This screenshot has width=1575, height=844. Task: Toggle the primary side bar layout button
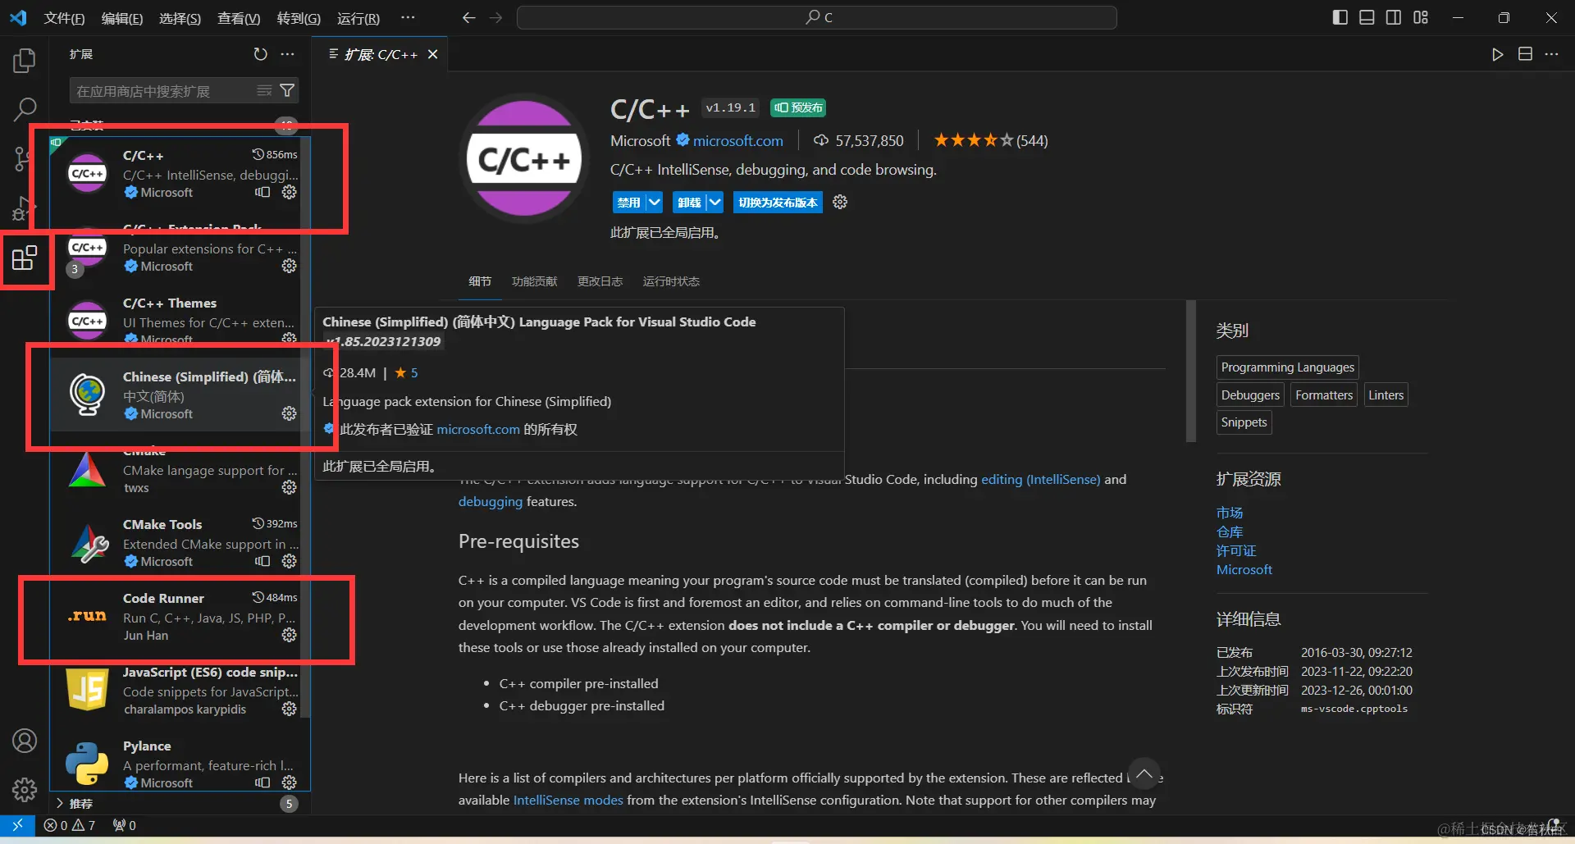click(1340, 17)
